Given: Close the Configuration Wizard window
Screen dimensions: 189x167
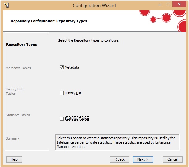Looking at the screenshot, I should [x=179, y=4].
